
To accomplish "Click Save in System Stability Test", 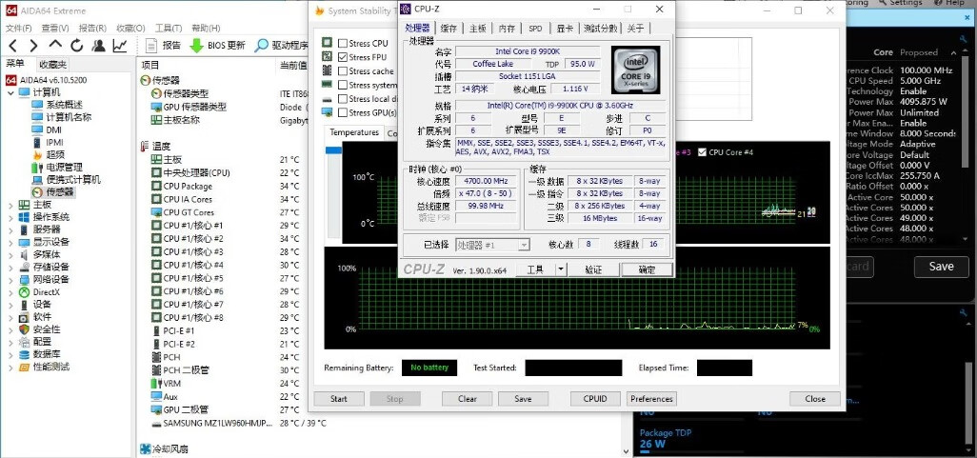I will pyautogui.click(x=524, y=399).
